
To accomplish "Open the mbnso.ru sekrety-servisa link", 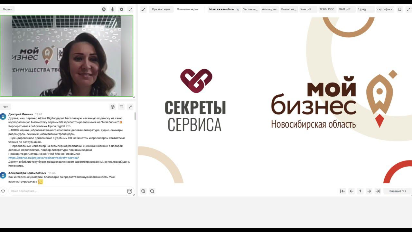I will click(x=44, y=158).
